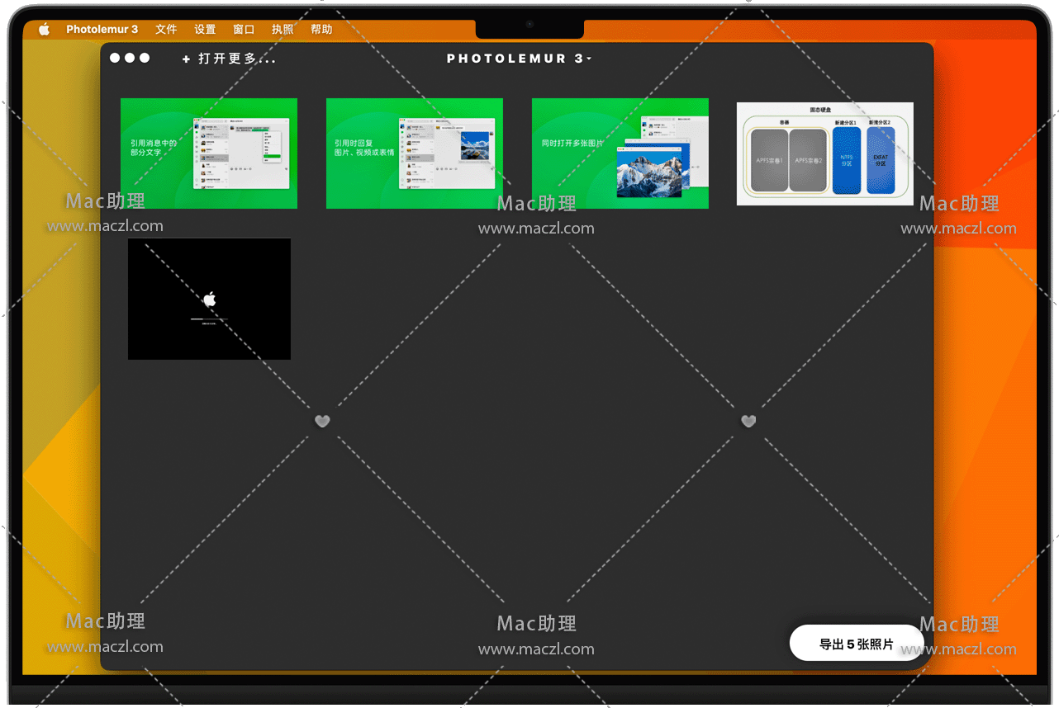Open the 设置 menu
The height and width of the screenshot is (708, 1059).
tap(205, 30)
